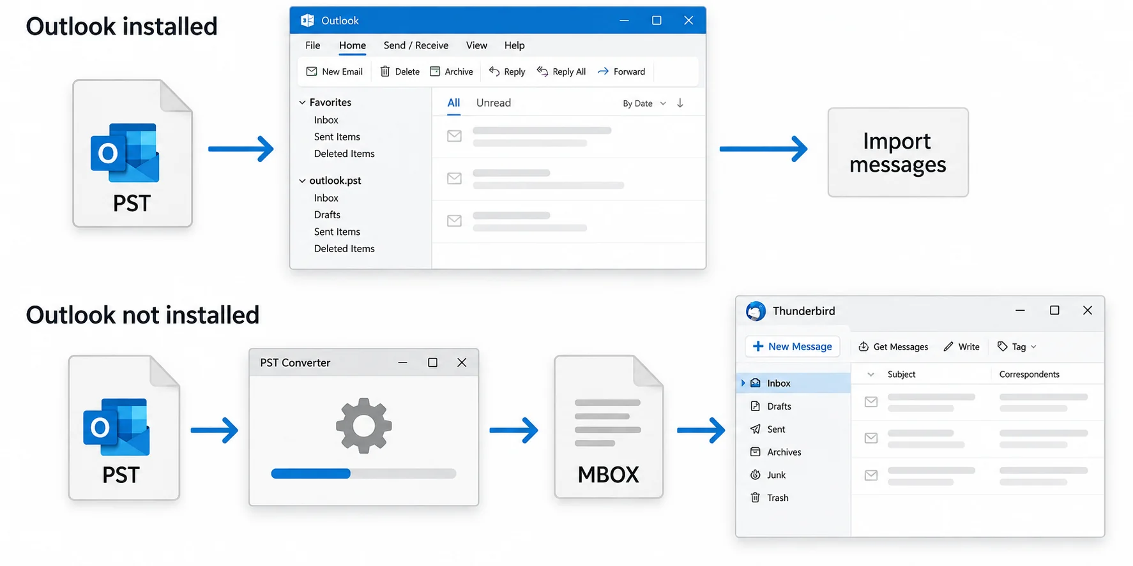Open the first message envelope in Outlook list
This screenshot has width=1133, height=566.
(454, 136)
